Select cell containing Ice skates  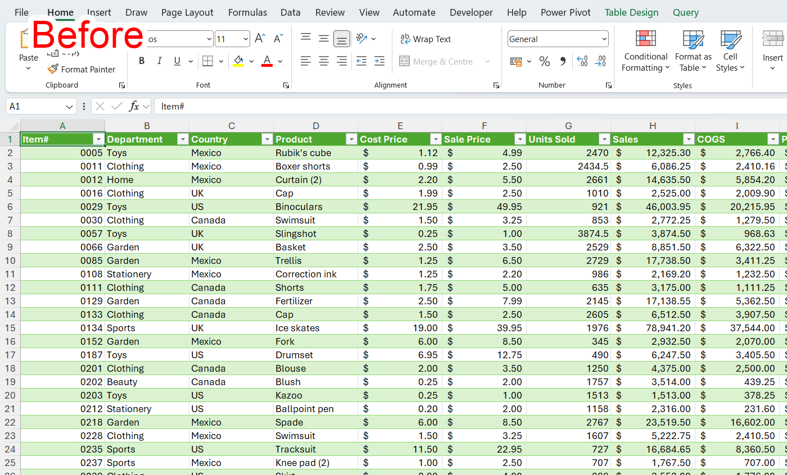315,328
